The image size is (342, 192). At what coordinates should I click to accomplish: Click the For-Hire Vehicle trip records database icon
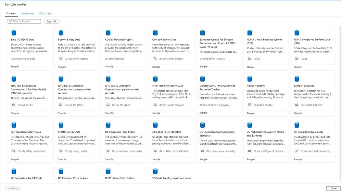pyautogui.click(x=14, y=79)
